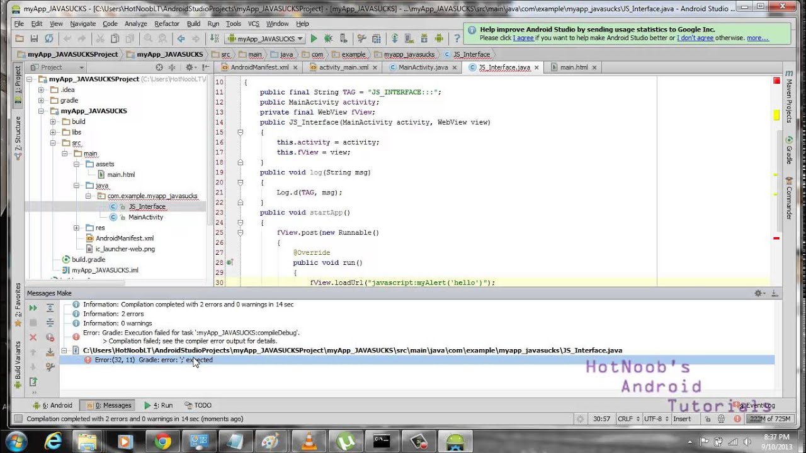Open the Build menu
The image size is (806, 453).
coord(193,24)
